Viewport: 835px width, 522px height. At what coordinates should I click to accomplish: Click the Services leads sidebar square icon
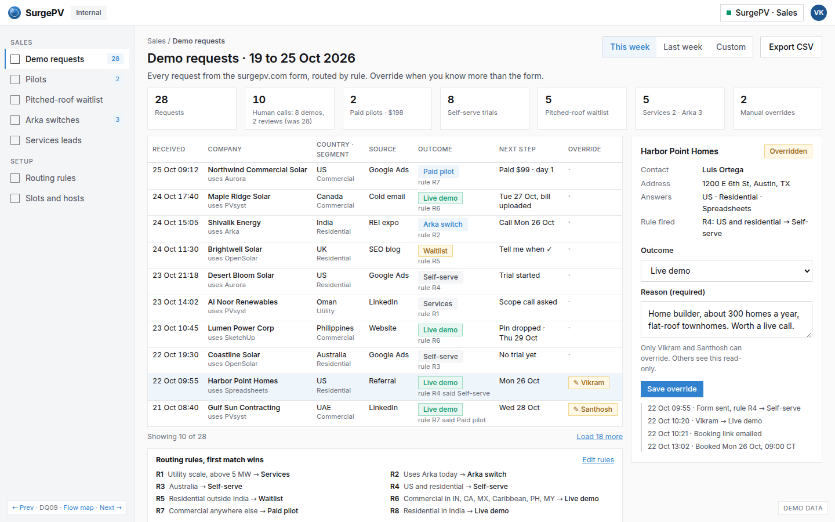tap(15, 140)
